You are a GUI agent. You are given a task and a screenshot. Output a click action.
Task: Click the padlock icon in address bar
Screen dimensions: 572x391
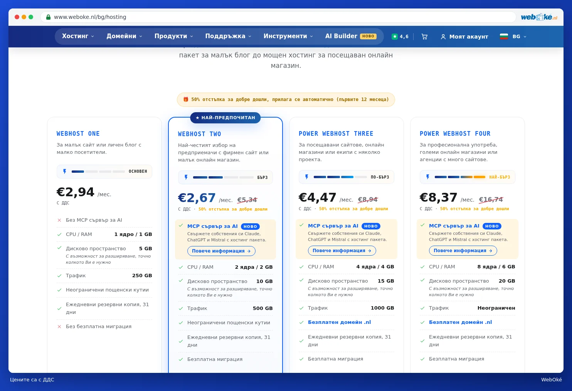point(48,17)
